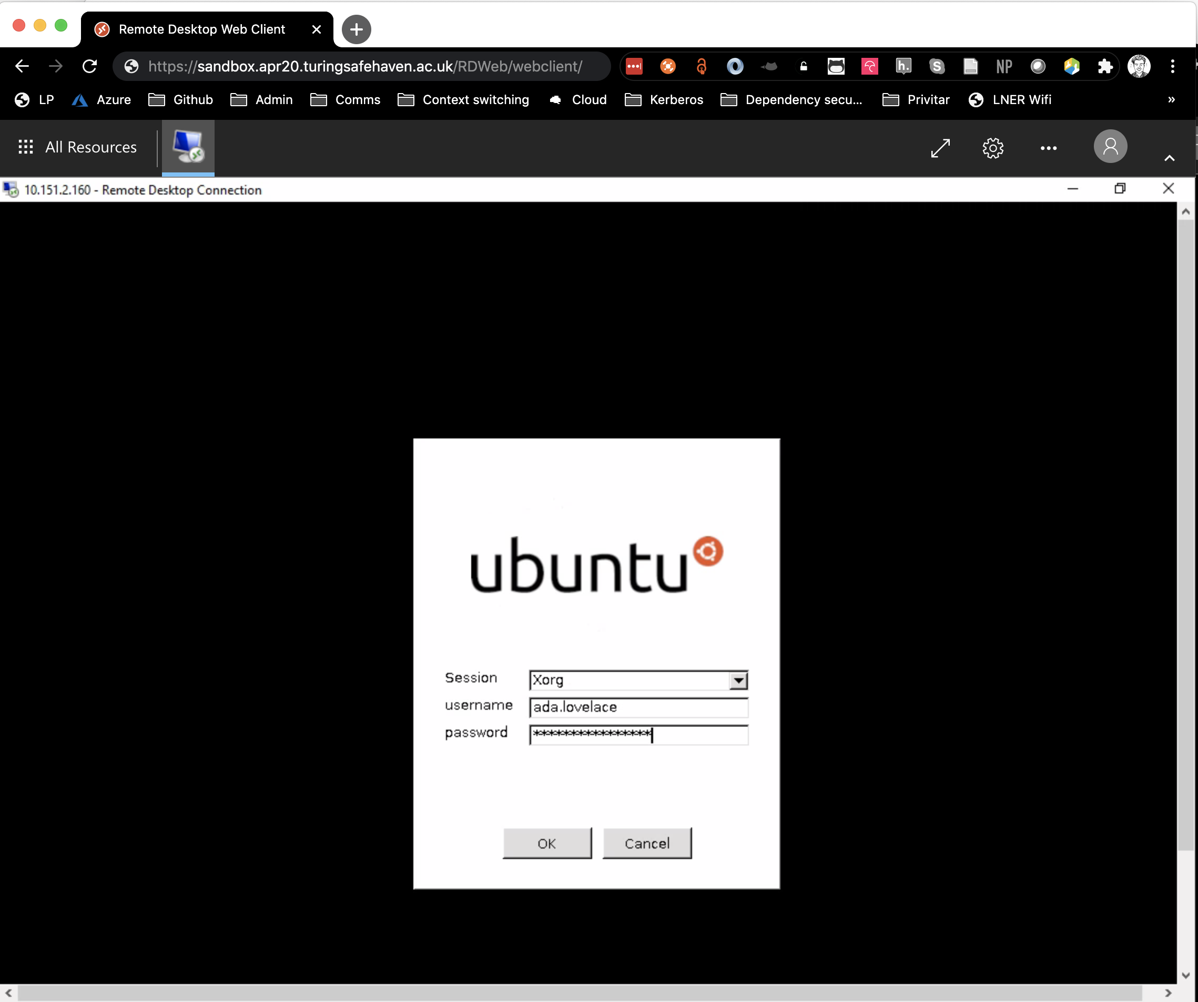Enter full screen with the diagonal arrows icon
Viewport: 1198px width, 1002px height.
tap(940, 148)
